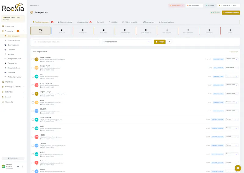
Task: Open status dropdown for HUGO TEIXEIRA
Action: pyautogui.click(x=231, y=119)
